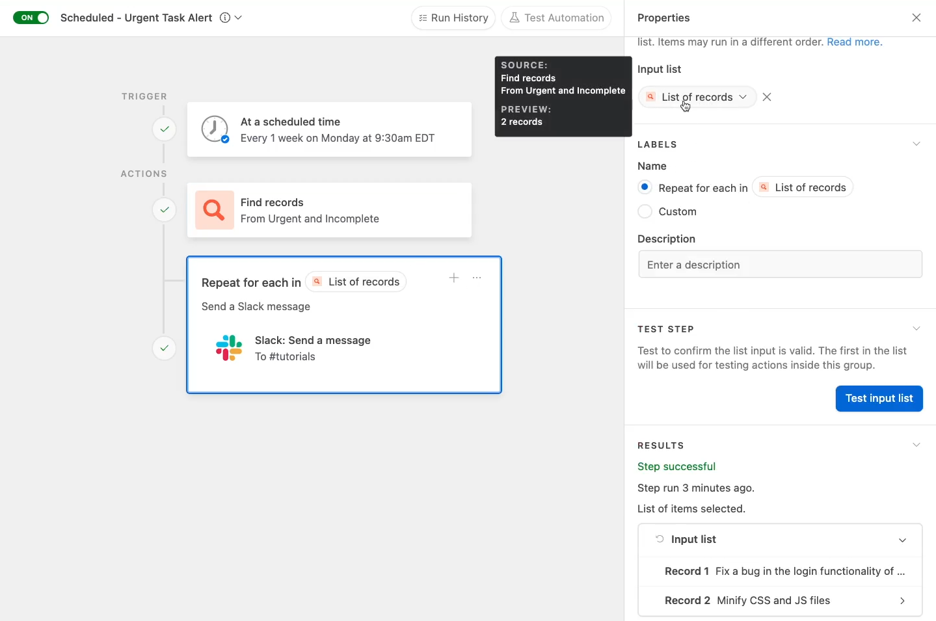This screenshot has width=936, height=621.
Task: Click the 'Scheduled - Urgent Task Alert' title
Action: [x=136, y=18]
